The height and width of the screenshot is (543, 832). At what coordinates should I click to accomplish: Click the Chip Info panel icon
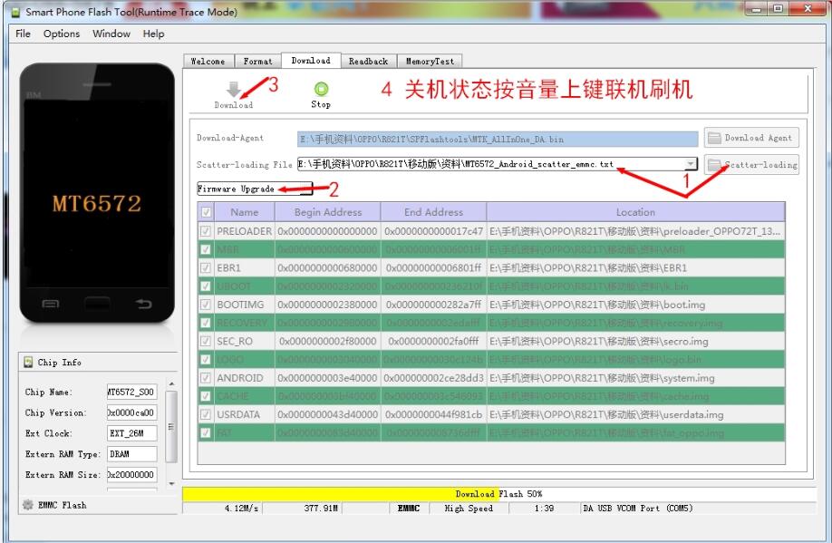click(x=28, y=362)
